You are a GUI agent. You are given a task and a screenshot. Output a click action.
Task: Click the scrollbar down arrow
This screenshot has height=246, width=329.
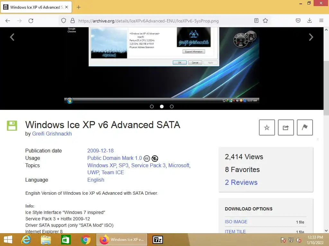(x=326, y=231)
